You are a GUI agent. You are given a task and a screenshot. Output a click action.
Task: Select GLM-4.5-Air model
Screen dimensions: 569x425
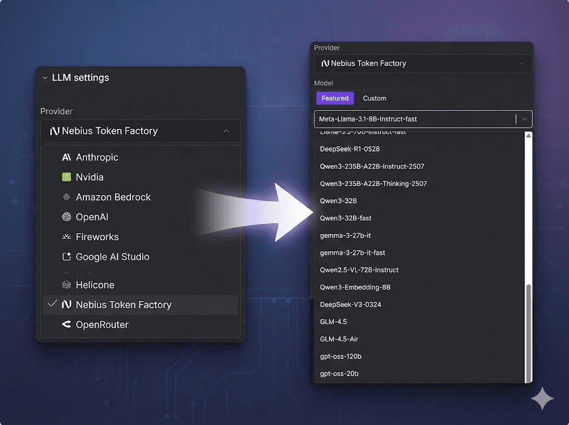pos(420,339)
